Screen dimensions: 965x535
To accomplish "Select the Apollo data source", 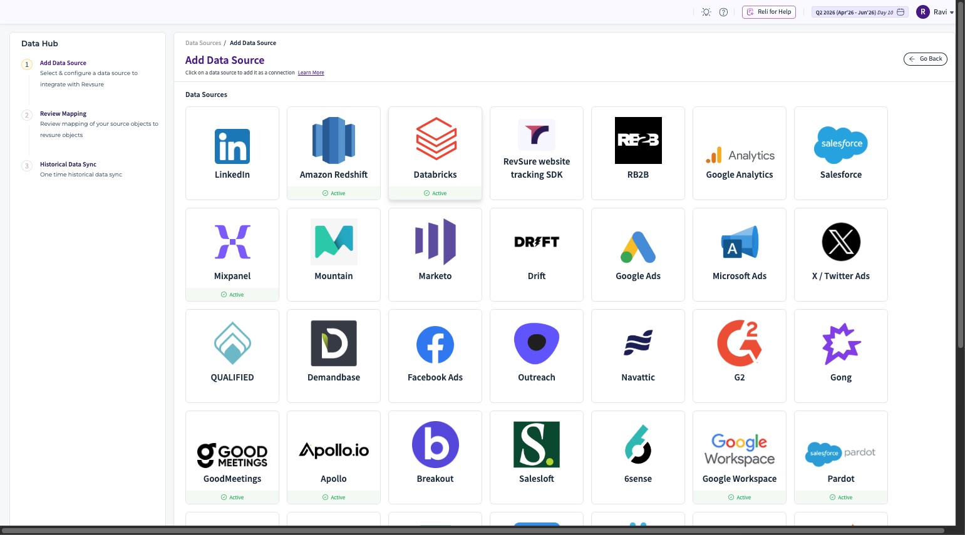I will point(334,457).
